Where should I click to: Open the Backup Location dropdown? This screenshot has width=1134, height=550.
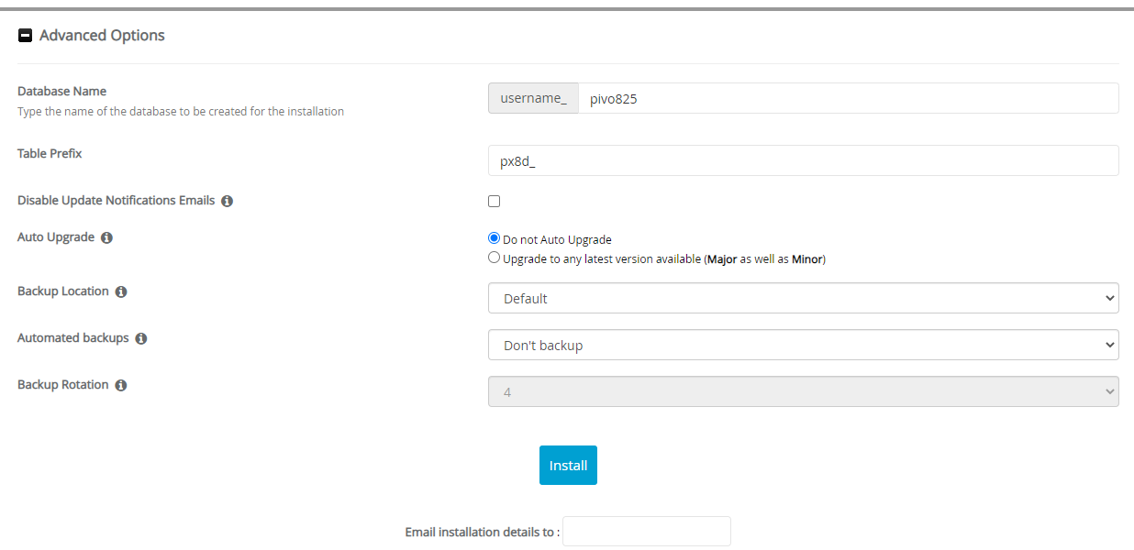[803, 298]
